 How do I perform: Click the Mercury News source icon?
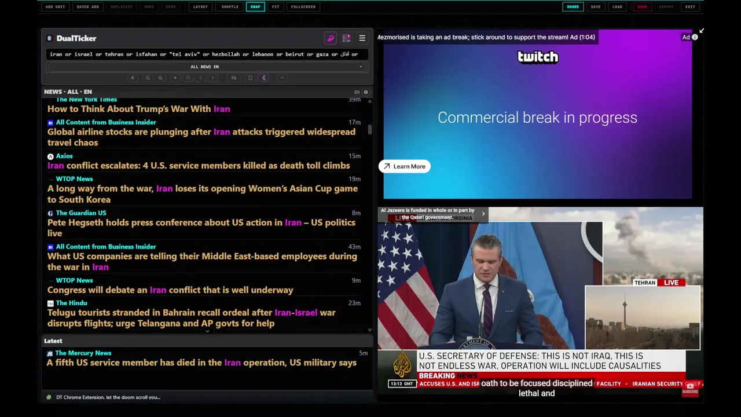click(50, 353)
